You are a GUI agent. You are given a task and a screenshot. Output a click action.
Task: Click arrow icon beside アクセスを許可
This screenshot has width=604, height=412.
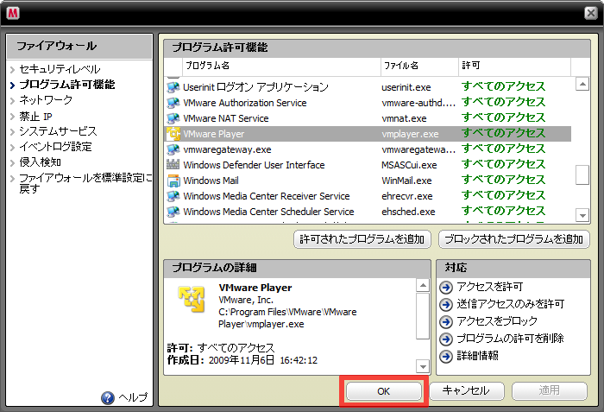click(x=446, y=287)
